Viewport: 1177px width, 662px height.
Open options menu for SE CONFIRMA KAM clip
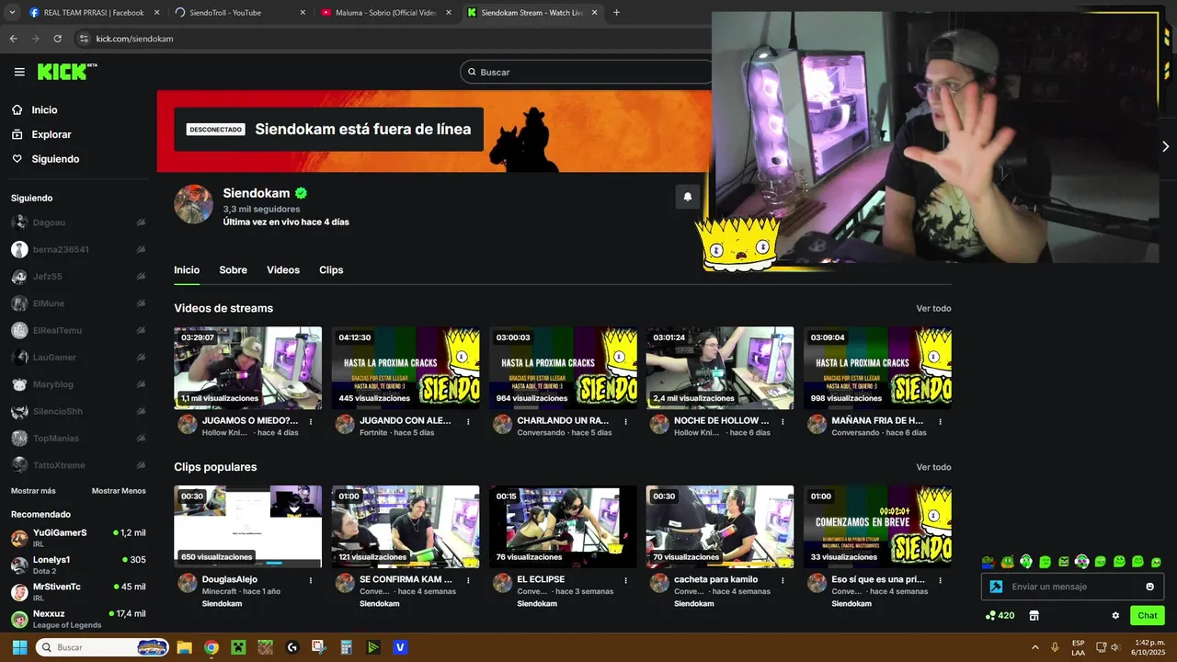coord(468,581)
